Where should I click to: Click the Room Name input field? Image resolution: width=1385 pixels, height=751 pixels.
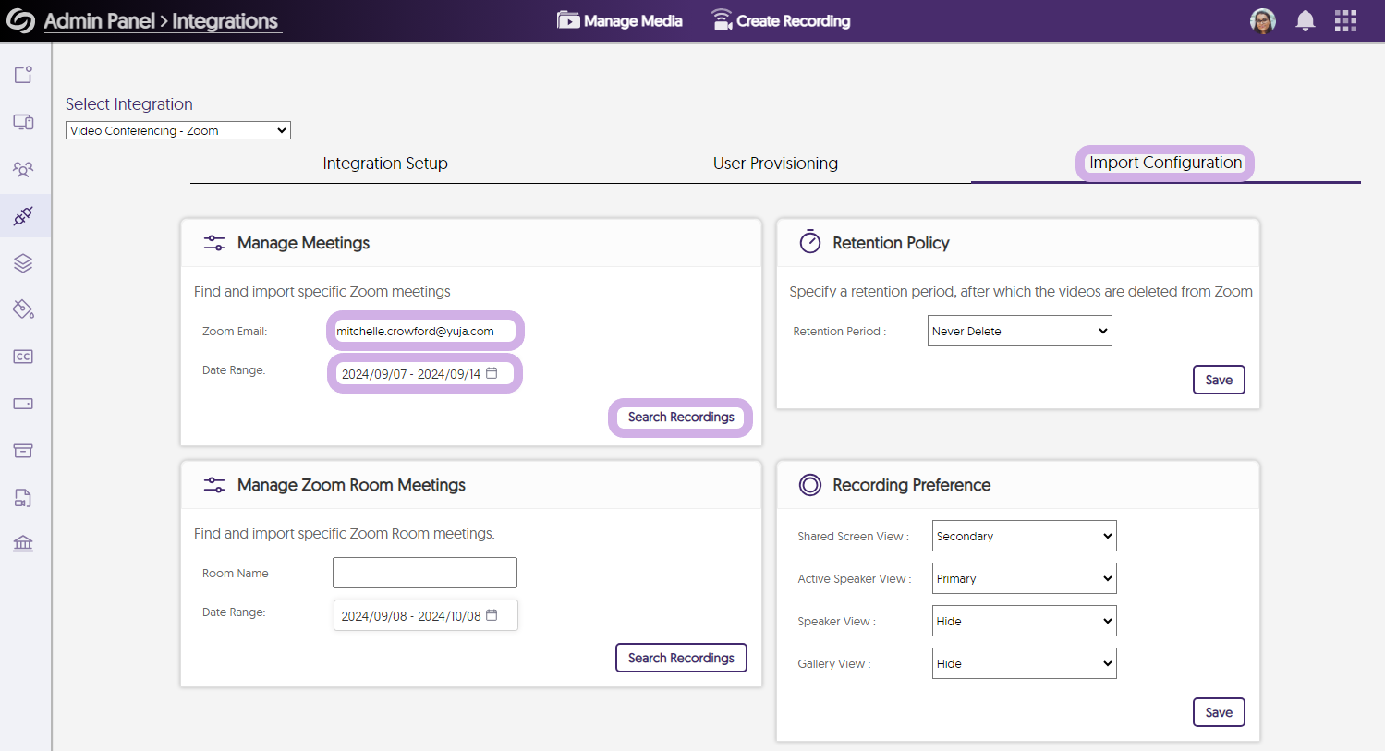425,573
